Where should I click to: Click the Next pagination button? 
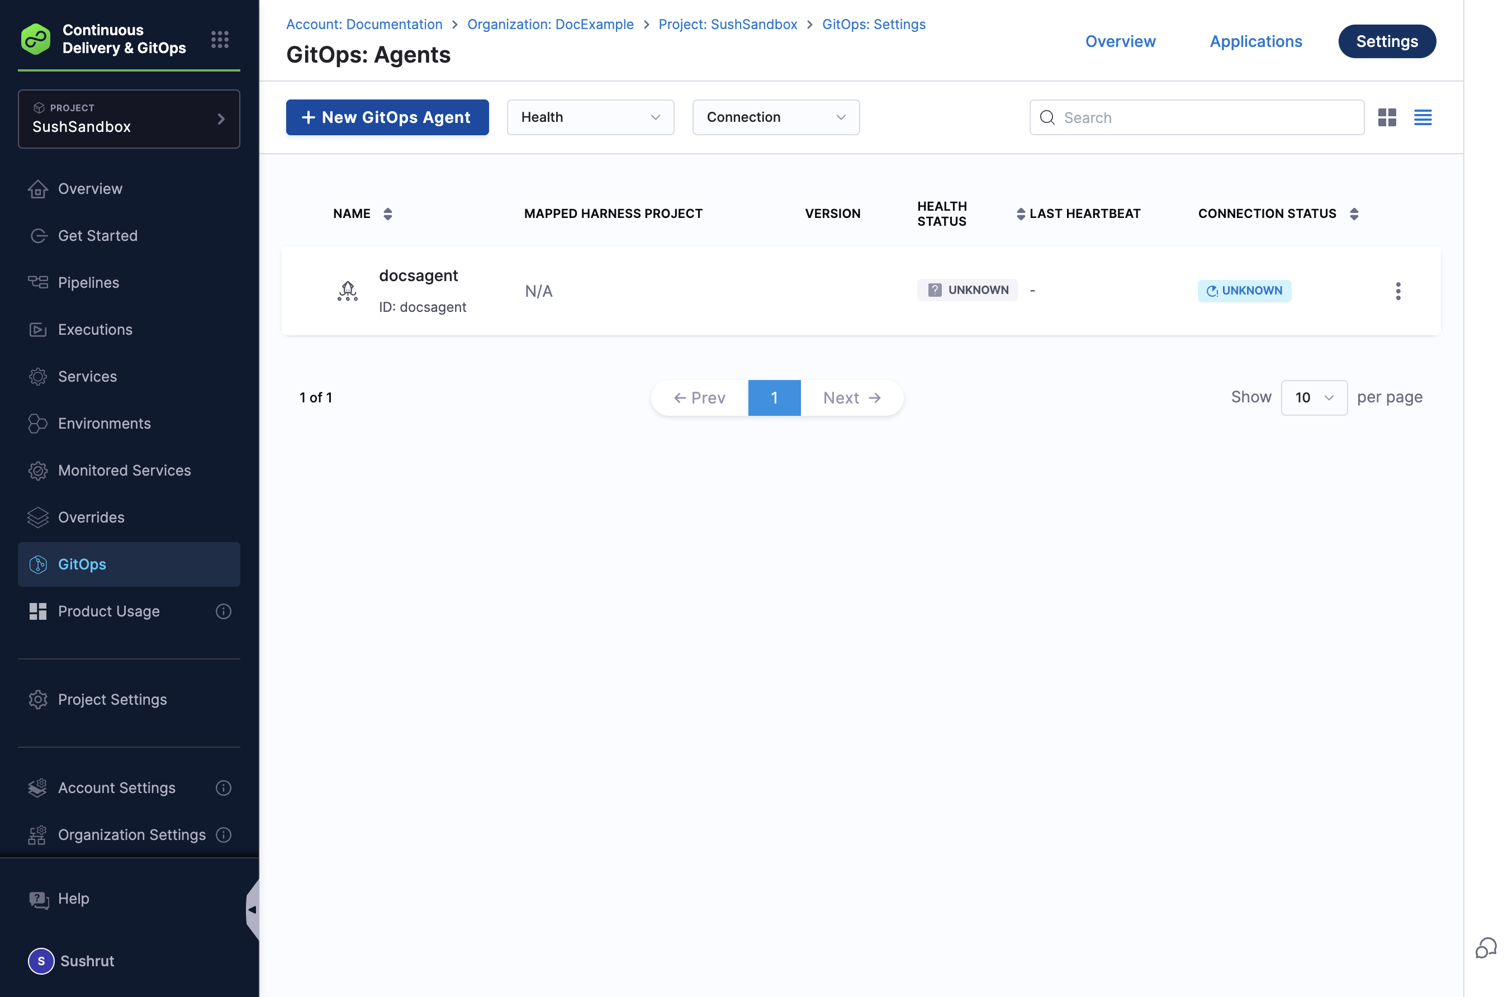852,398
